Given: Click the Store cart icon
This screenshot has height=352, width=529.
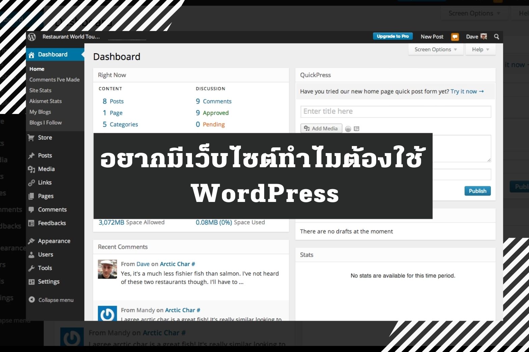Looking at the screenshot, I should [x=31, y=138].
